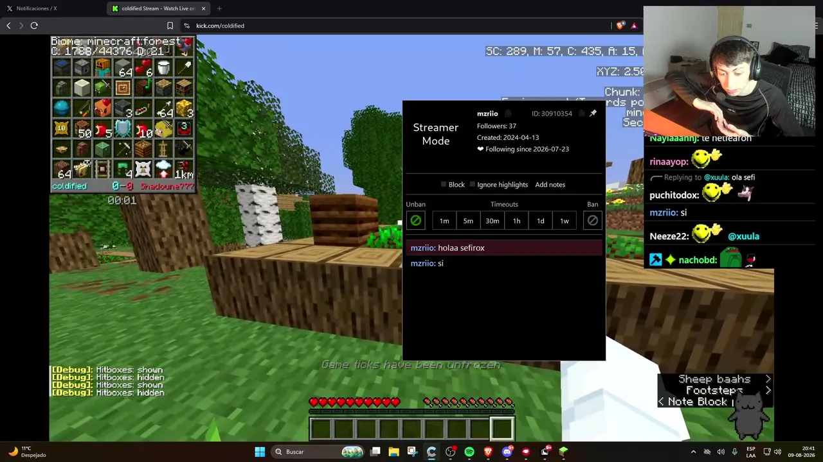Screen dimensions: 823x462
Task: Switch to the Brave browser on the taskbar
Action: coord(488,452)
